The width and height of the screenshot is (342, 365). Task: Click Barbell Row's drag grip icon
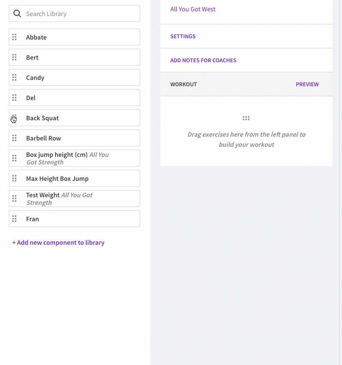point(14,138)
